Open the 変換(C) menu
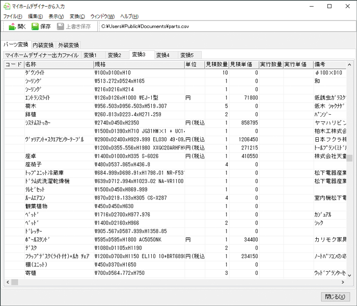The height and width of the screenshot is (306, 357). coord(77,16)
